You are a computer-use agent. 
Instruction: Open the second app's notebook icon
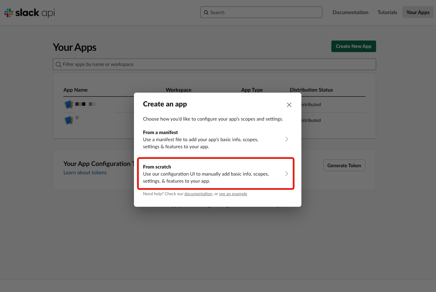click(x=69, y=120)
